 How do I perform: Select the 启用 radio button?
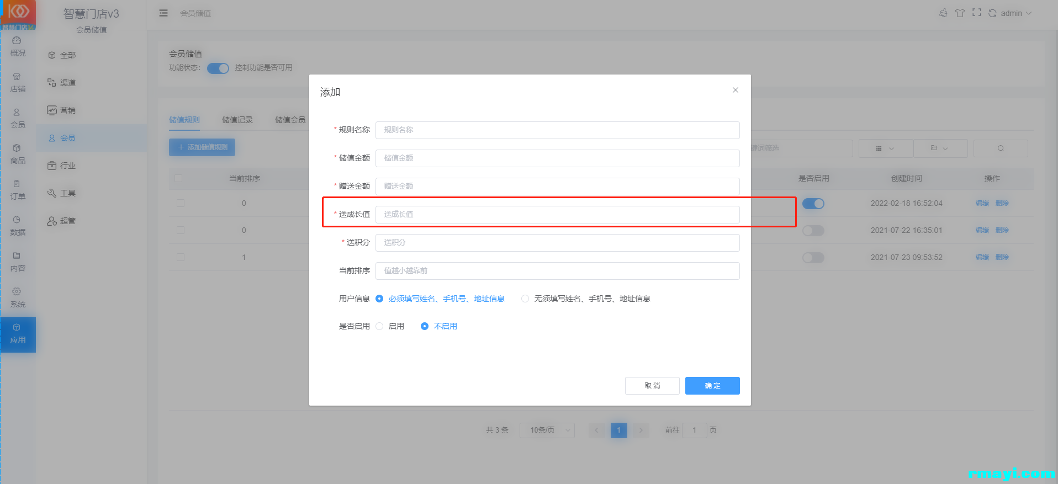coord(380,326)
